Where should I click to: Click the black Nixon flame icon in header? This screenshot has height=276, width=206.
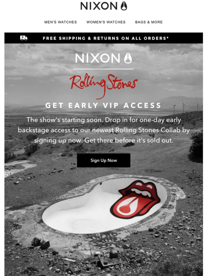point(124,6)
